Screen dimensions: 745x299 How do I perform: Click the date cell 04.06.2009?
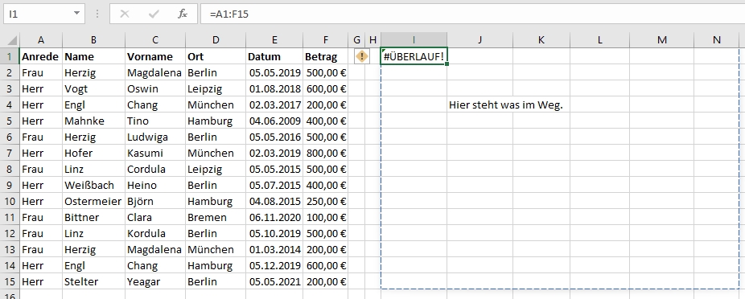click(x=274, y=121)
